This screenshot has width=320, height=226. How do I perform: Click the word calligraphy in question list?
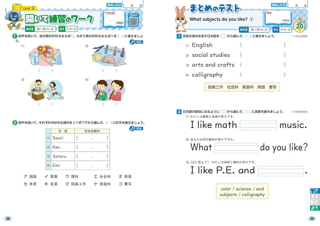(207, 75)
